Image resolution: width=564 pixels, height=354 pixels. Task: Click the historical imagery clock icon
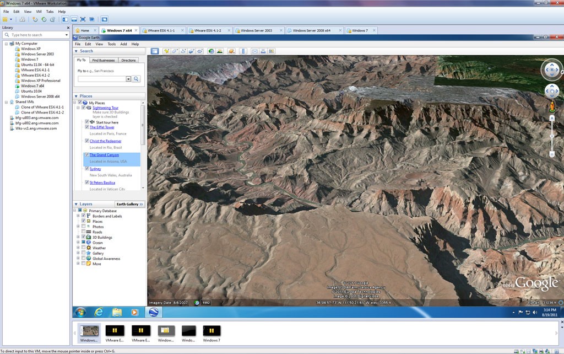tap(211, 51)
